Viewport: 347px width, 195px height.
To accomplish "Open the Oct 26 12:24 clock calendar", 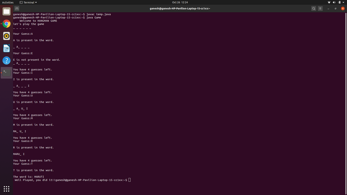I will tap(180, 2).
